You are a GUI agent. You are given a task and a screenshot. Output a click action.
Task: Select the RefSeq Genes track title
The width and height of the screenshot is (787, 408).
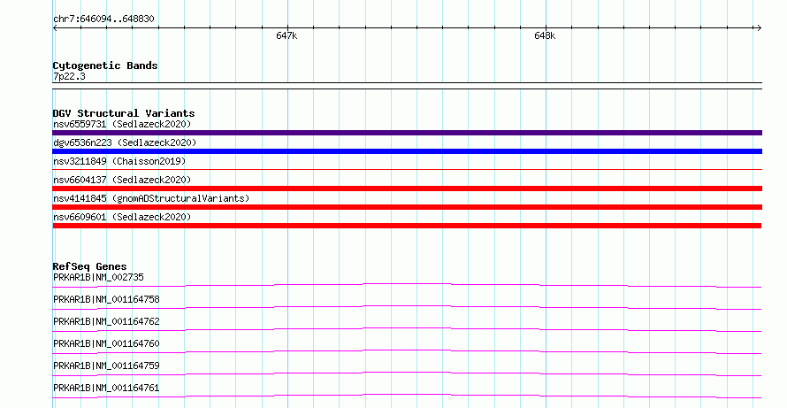click(89, 266)
